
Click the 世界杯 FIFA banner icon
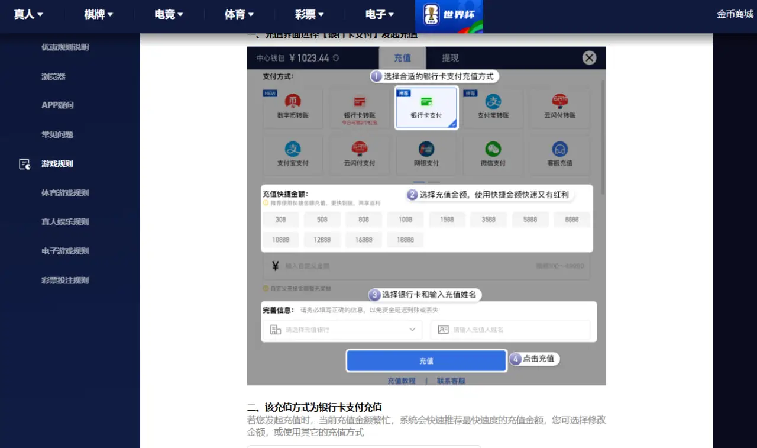449,16
